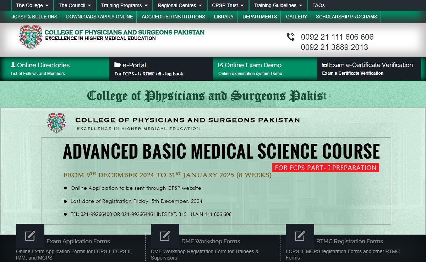The width and height of the screenshot is (426, 262).
Task: Click 'EXCELLENCE IN HIGHER MEDICAL EDUCATION' header tagline
Action: pyautogui.click(x=100, y=38)
